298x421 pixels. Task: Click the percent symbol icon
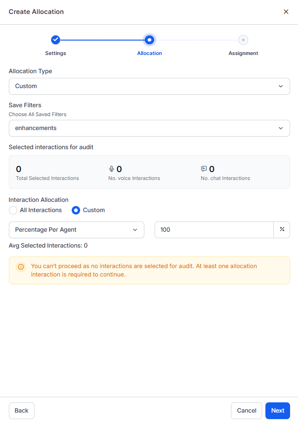coord(282,229)
